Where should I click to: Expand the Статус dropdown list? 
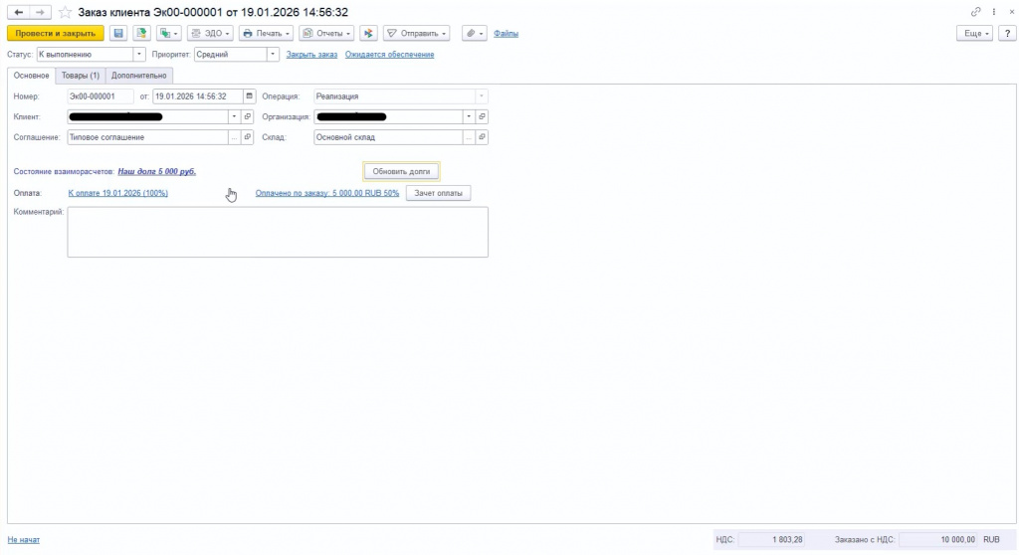point(138,55)
